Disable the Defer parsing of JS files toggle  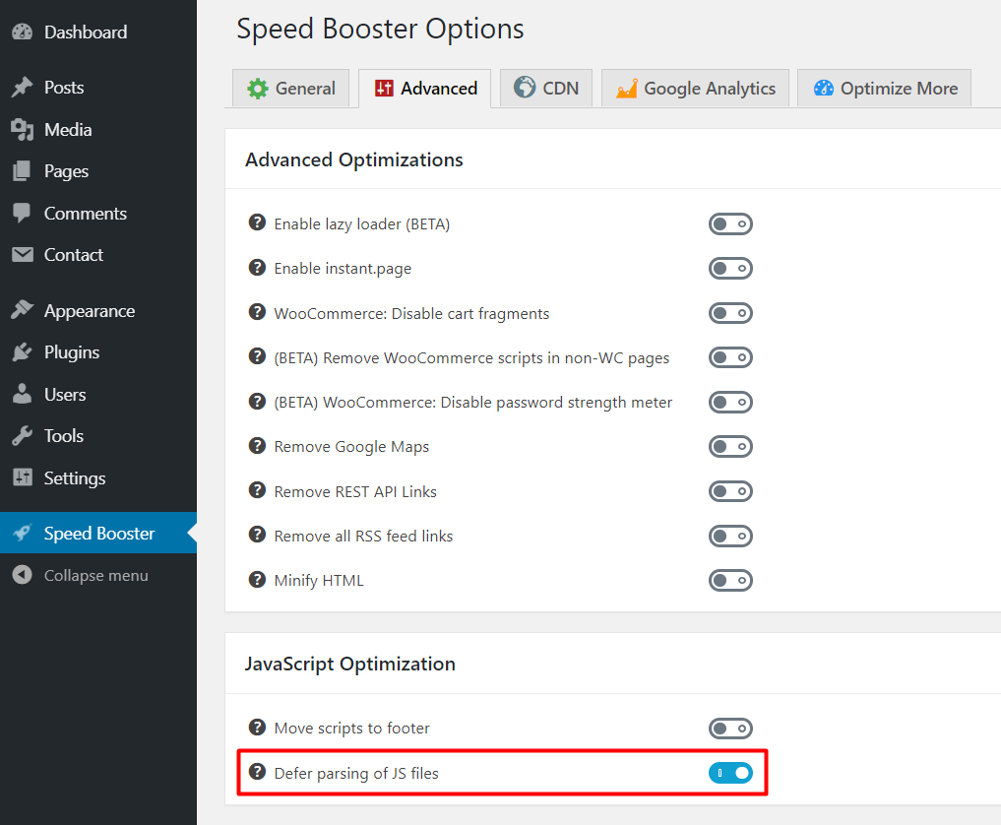click(x=730, y=773)
